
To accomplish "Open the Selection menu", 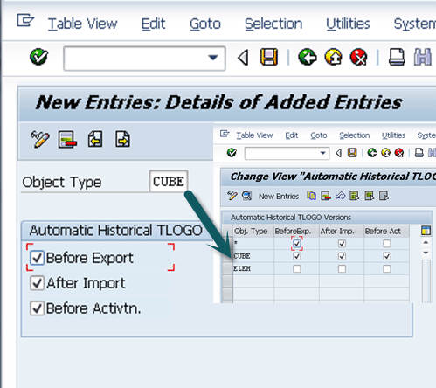I will (273, 24).
